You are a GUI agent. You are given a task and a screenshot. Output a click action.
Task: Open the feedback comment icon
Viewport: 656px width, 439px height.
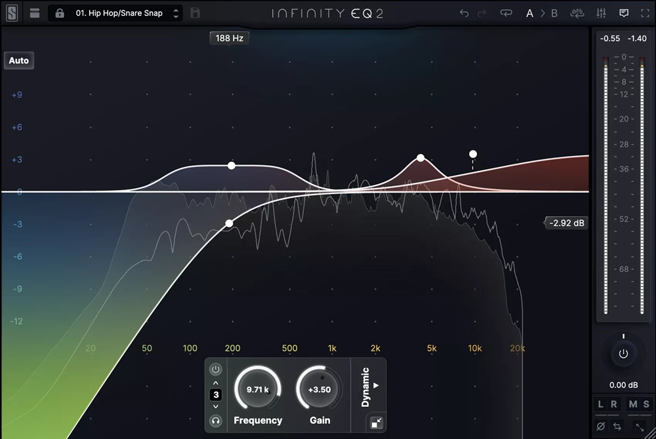point(623,12)
